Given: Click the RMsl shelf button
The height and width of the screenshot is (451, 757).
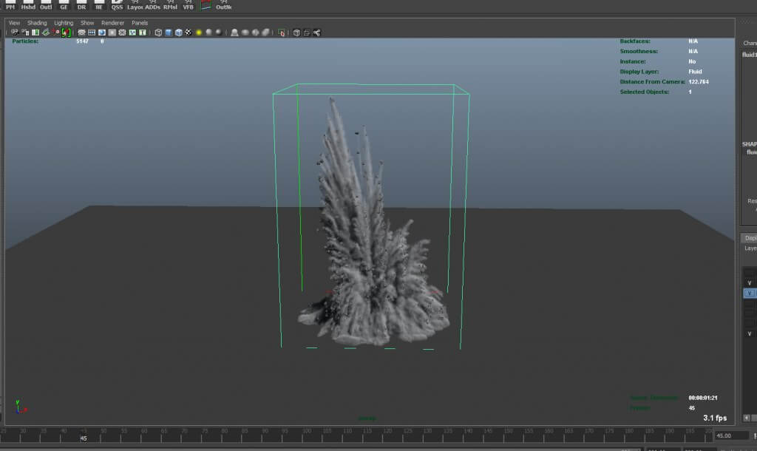Looking at the screenshot, I should click(171, 5).
